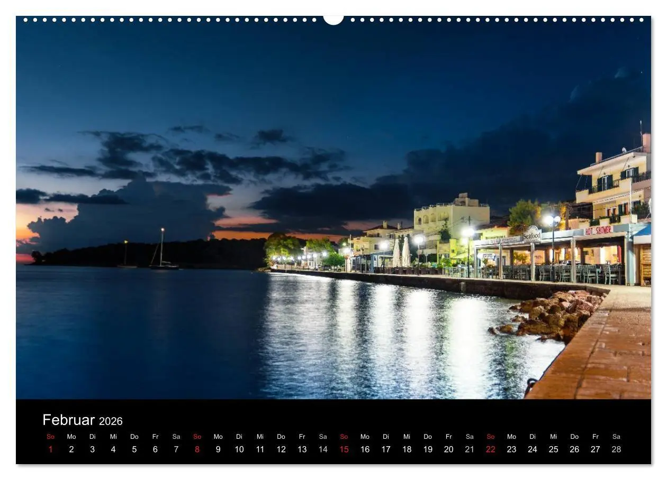This screenshot has height=480, width=667.
Task: Click date 19 in the calendar strip
Action: pyautogui.click(x=428, y=449)
